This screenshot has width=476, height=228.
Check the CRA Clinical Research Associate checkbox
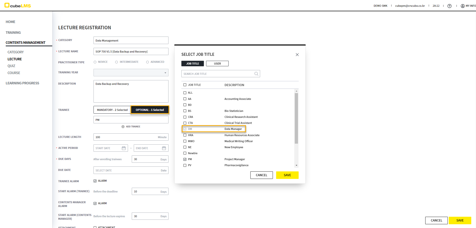(185, 117)
